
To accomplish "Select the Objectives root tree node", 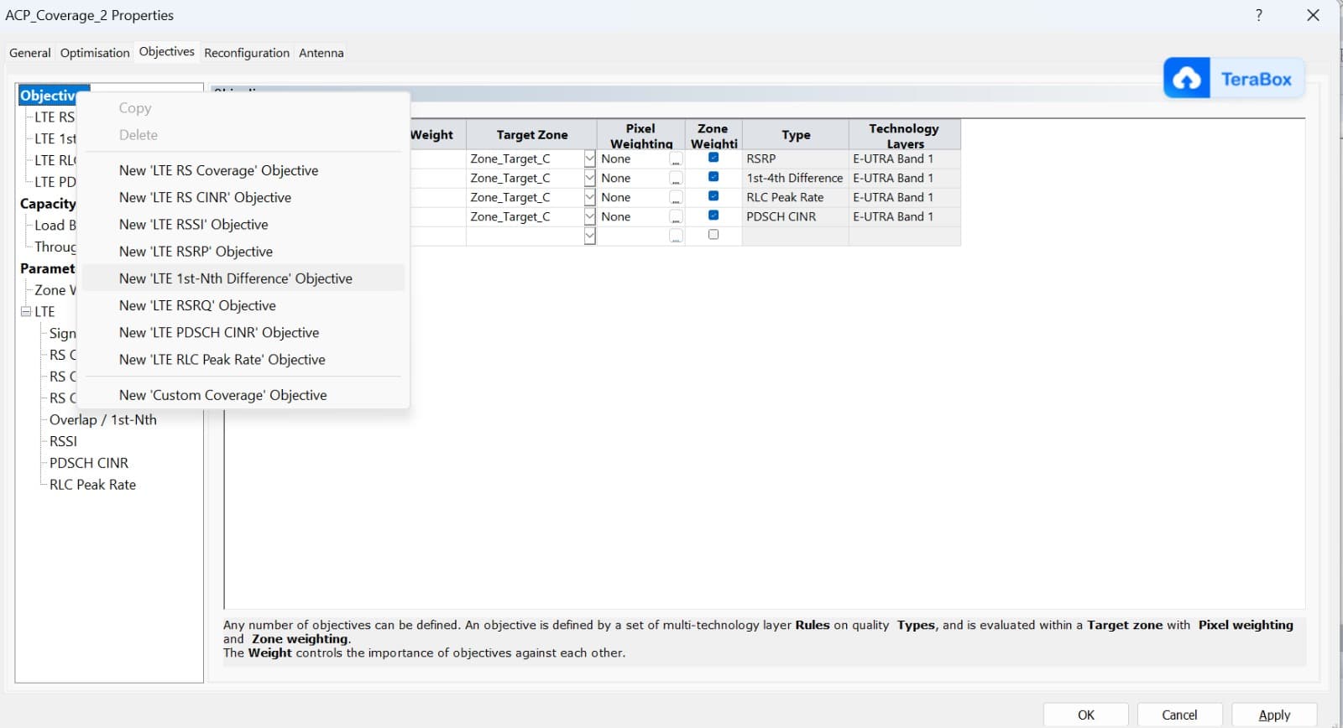I will point(48,96).
